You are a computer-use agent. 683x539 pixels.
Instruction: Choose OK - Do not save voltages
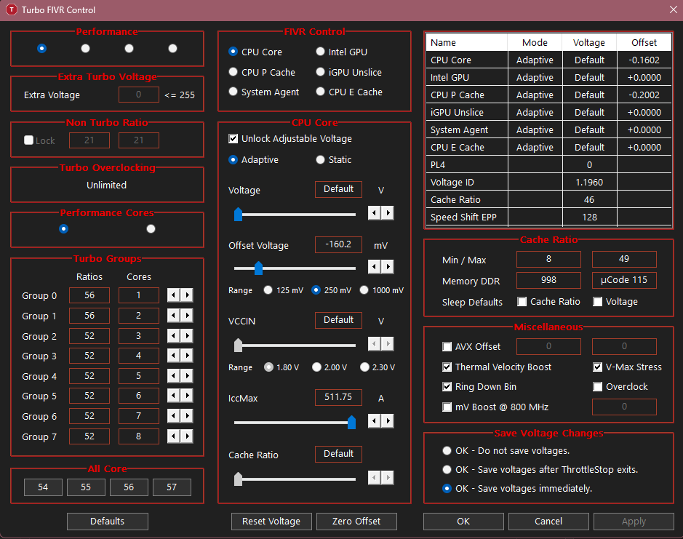click(x=447, y=450)
